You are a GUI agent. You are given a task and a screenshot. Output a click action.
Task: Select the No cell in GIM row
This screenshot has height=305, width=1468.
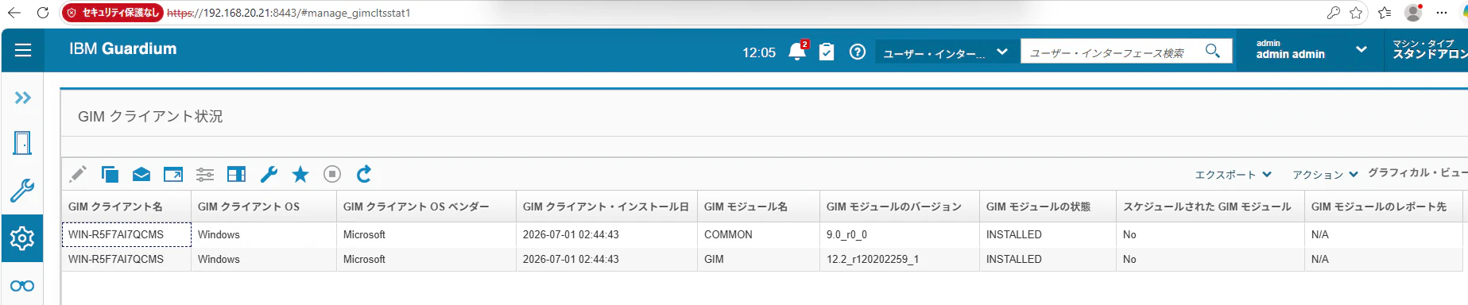1210,259
